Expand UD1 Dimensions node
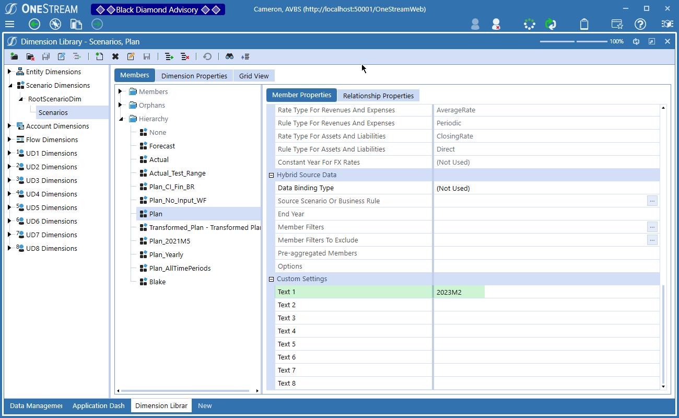 pyautogui.click(x=9, y=153)
